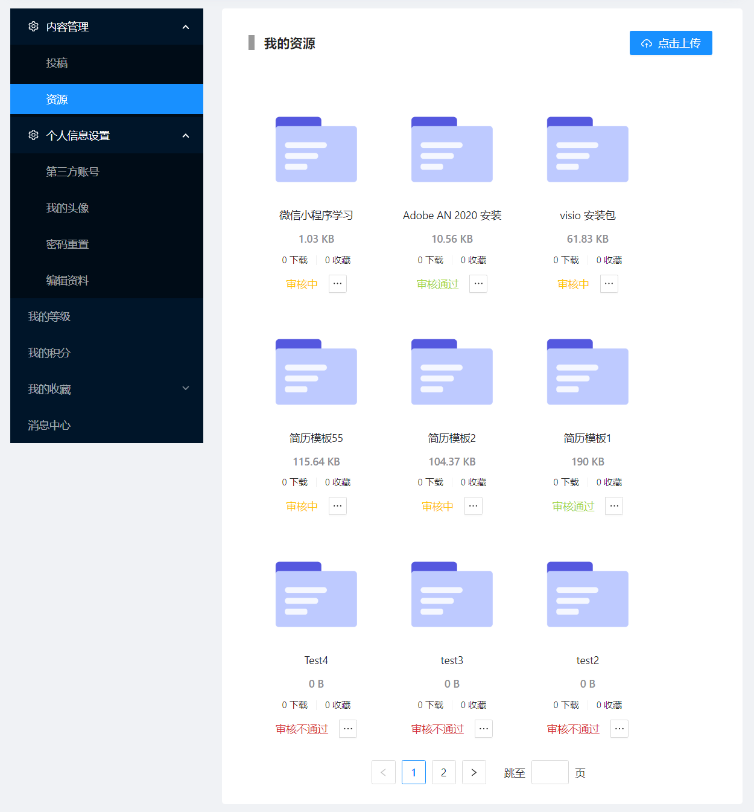Open 消息中心 page
Screen dimensions: 754x812
pos(107,425)
